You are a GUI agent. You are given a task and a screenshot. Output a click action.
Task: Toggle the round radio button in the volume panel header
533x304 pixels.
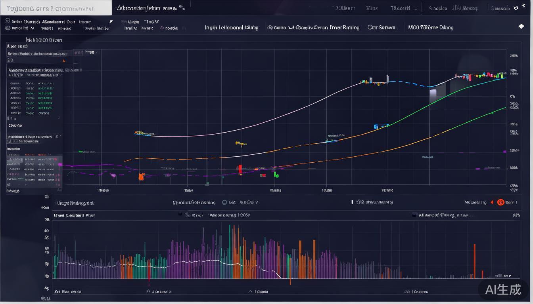(224, 202)
